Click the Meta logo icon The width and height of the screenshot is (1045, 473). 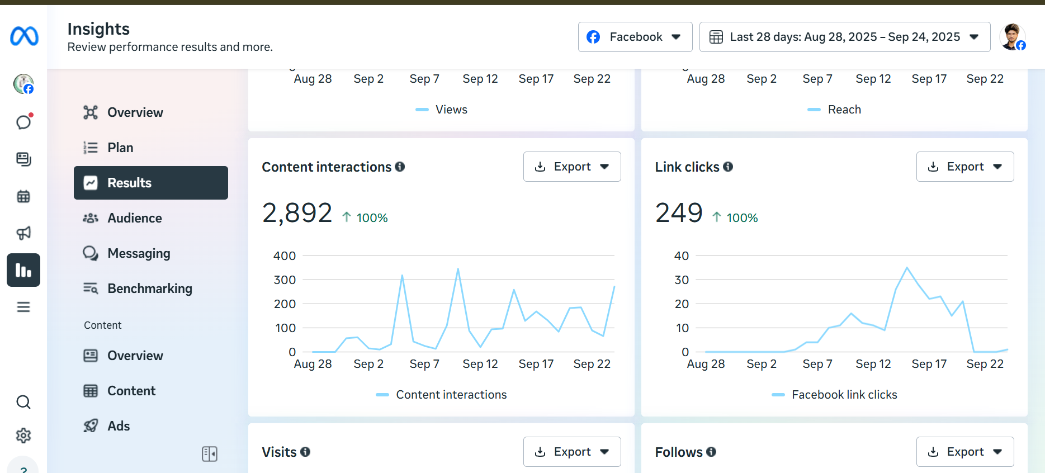[x=24, y=36]
